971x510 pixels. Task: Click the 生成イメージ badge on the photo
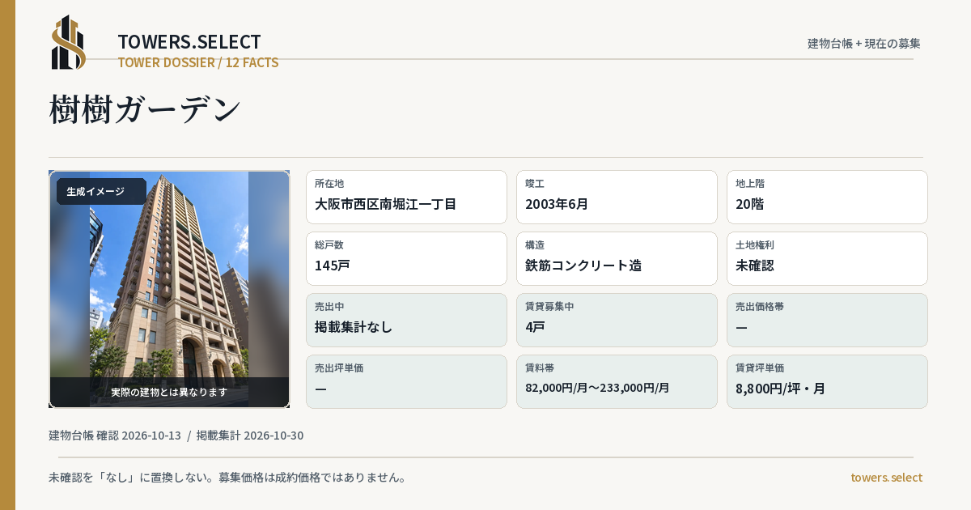click(x=101, y=192)
